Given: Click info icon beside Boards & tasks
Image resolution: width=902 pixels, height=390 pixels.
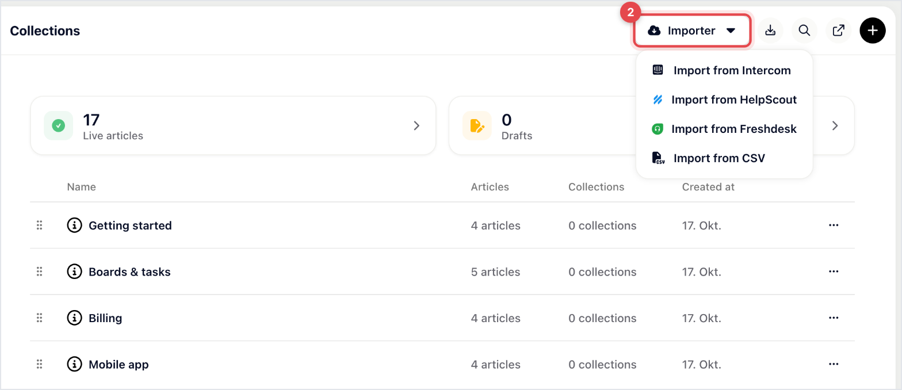Looking at the screenshot, I should pyautogui.click(x=74, y=272).
